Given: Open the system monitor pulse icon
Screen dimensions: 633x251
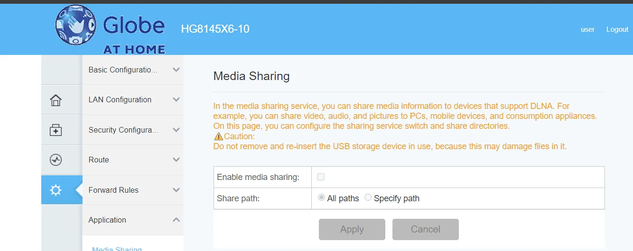Looking at the screenshot, I should [56, 160].
